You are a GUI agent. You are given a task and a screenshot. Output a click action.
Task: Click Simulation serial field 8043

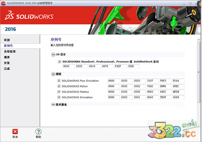click(153, 97)
